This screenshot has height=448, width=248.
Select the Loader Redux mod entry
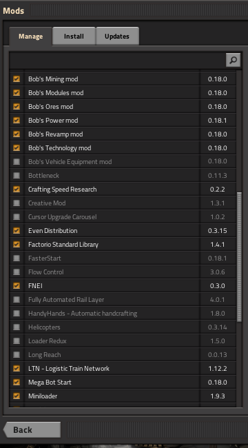click(x=123, y=341)
